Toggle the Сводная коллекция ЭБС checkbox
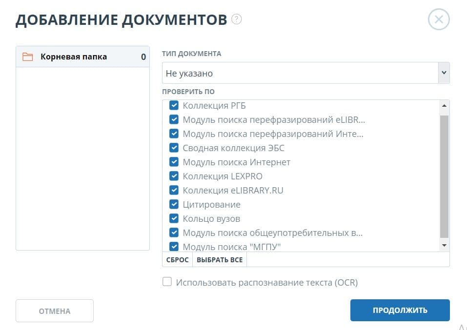This screenshot has height=330, width=467. pyautogui.click(x=174, y=148)
